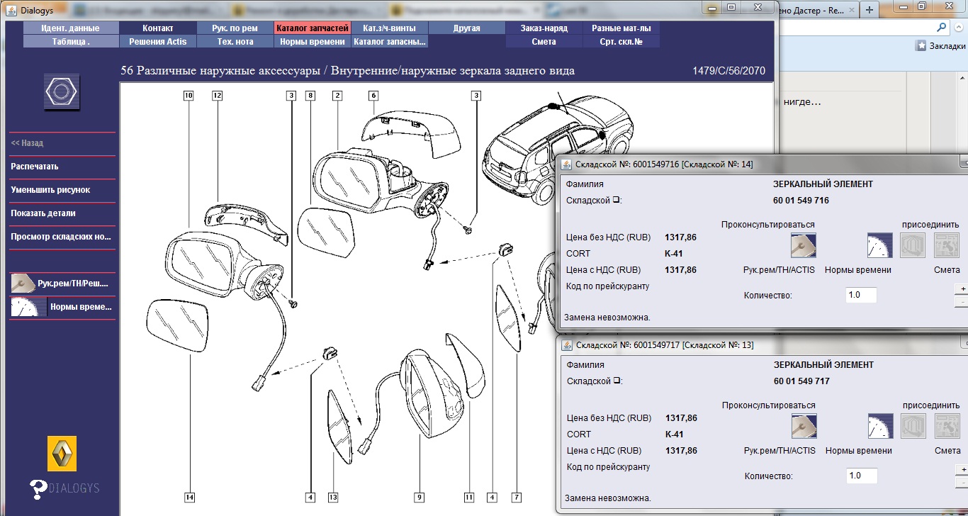Open Нормы времени clock icon in part 6001549717 window
This screenshot has height=516, width=968.
880,426
